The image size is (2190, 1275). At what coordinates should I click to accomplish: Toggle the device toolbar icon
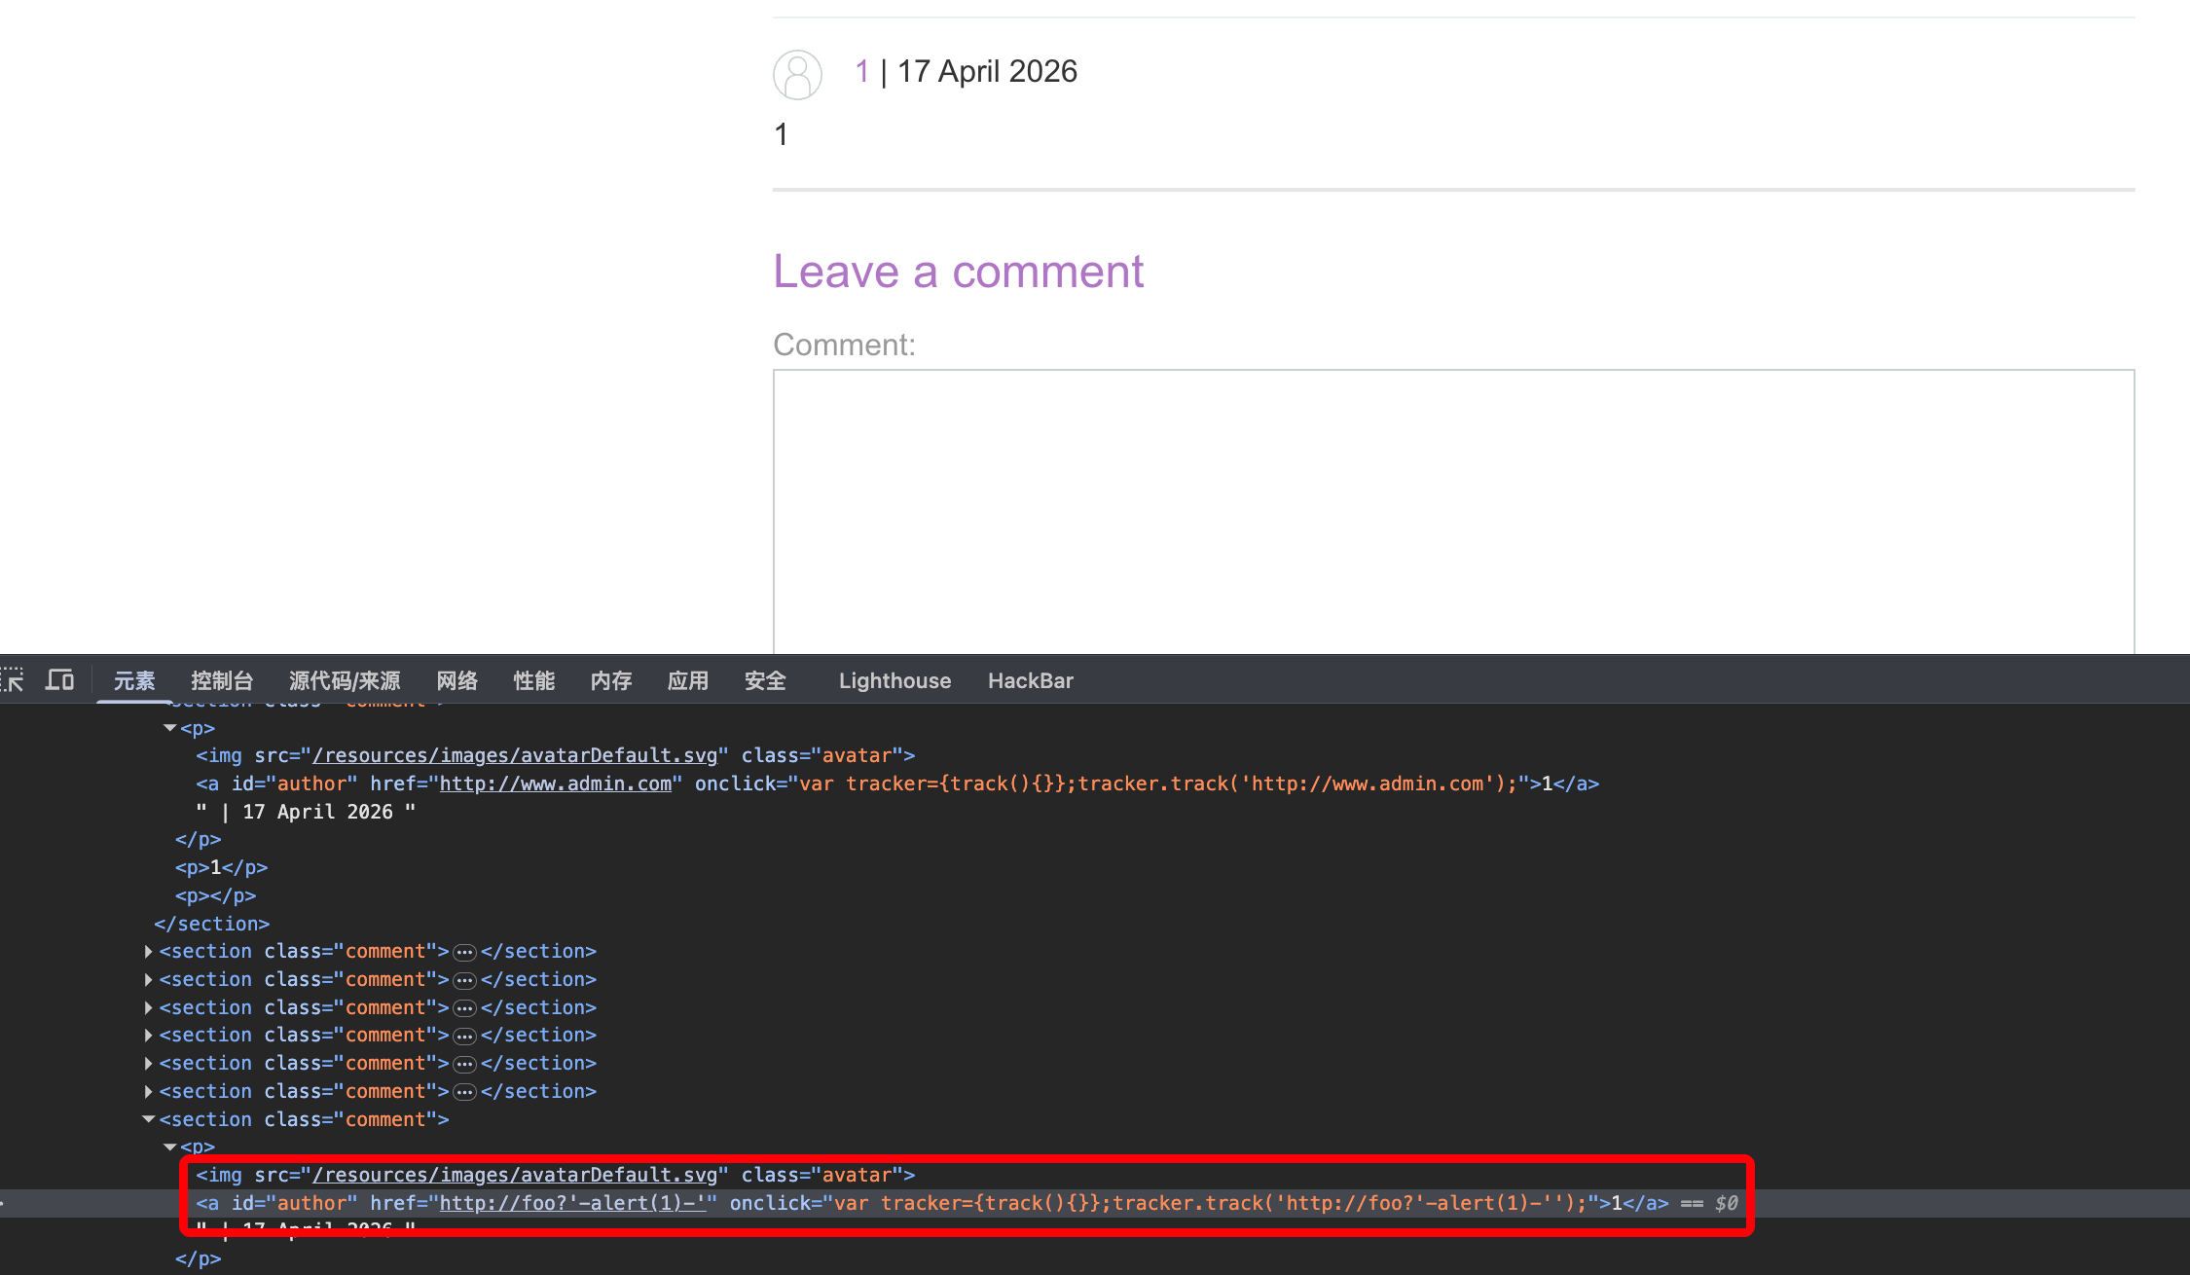coord(60,680)
